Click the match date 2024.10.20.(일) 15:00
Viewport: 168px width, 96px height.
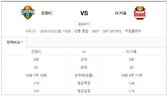(x=55, y=31)
